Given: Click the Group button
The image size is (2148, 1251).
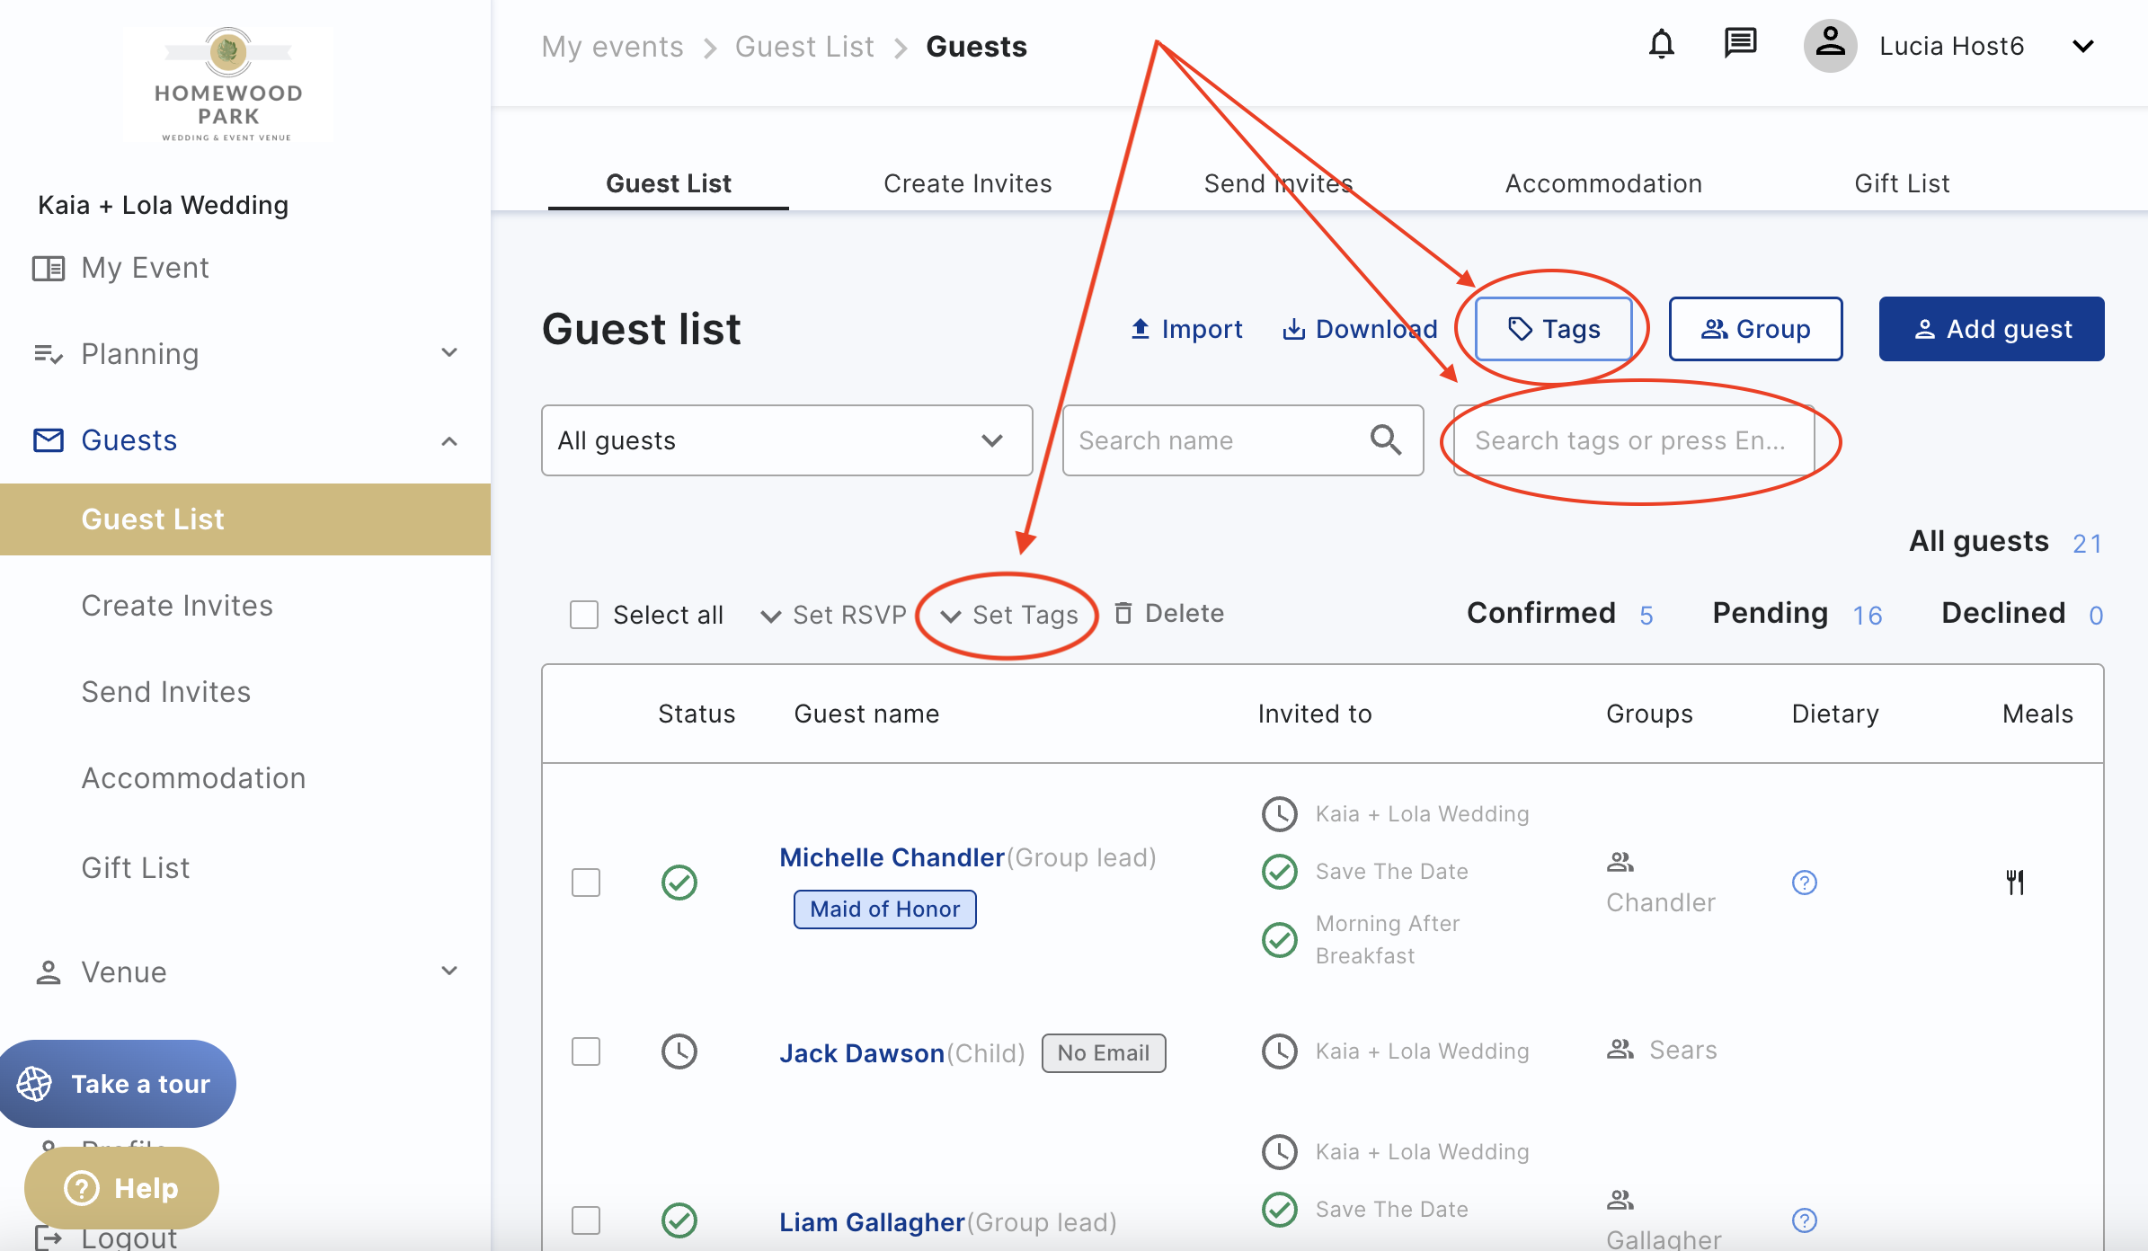Looking at the screenshot, I should [x=1755, y=329].
